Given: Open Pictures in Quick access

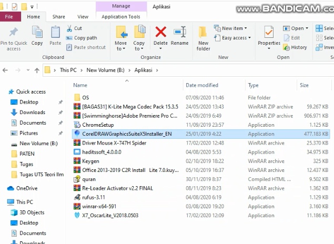Looking at the screenshot, I should pyautogui.click(x=29, y=133).
